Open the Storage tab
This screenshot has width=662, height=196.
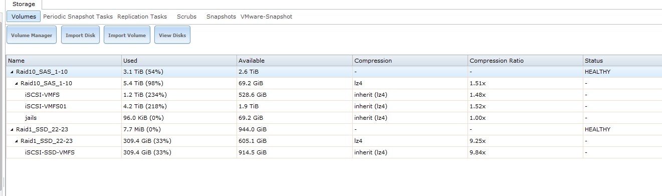(24, 4)
